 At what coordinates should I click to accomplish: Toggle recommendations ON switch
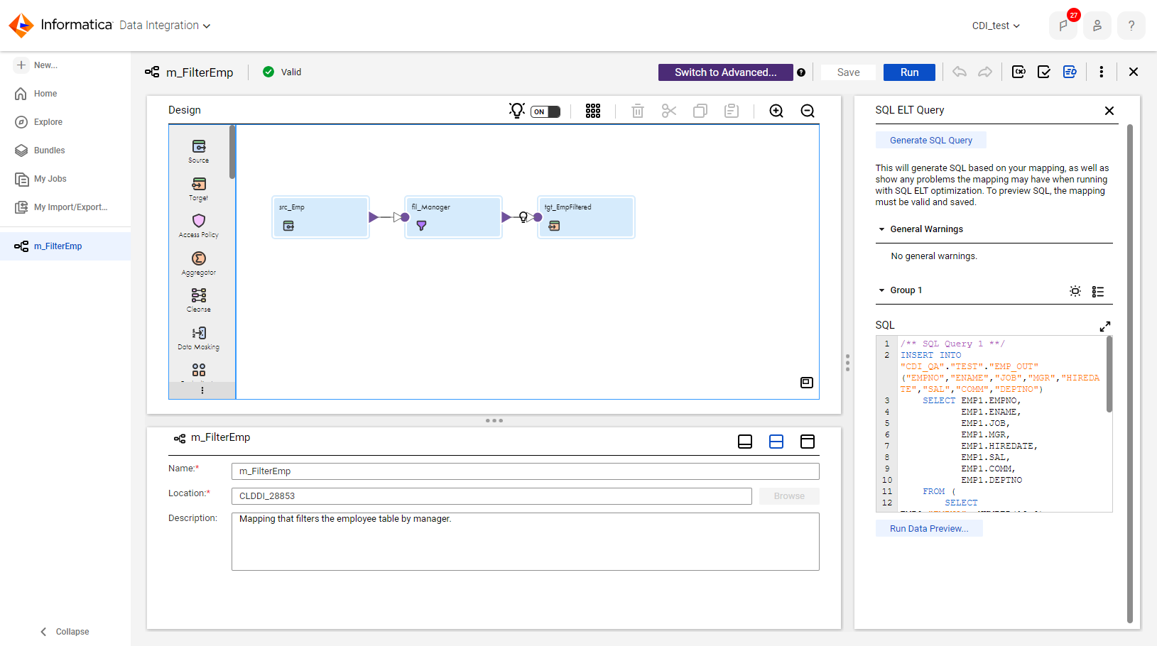545,111
